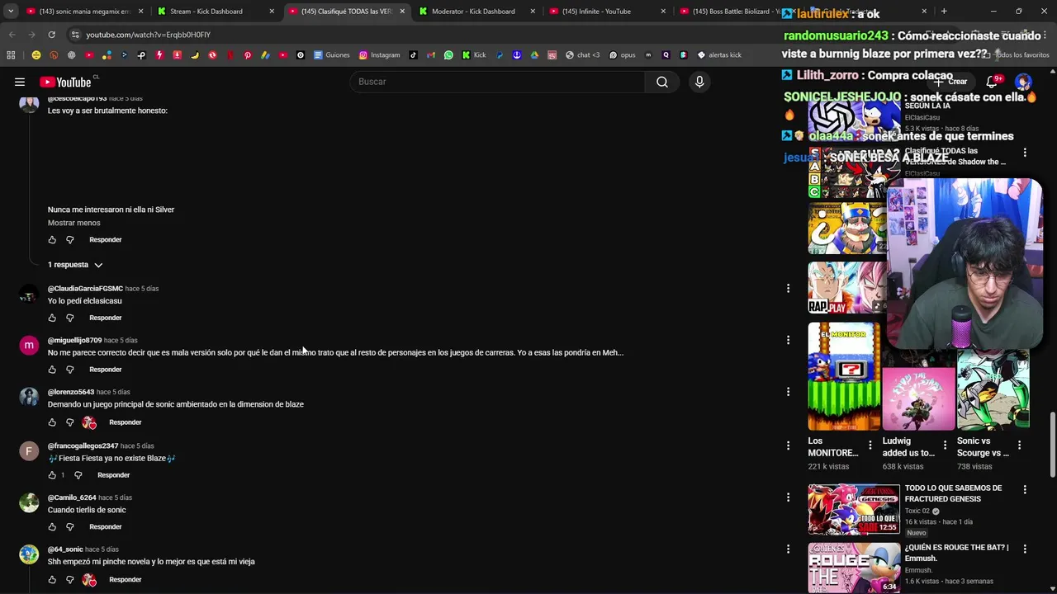Viewport: 1057px width, 594px height.
Task: Collapse comment with 'Mostrar menos'
Action: 73,223
